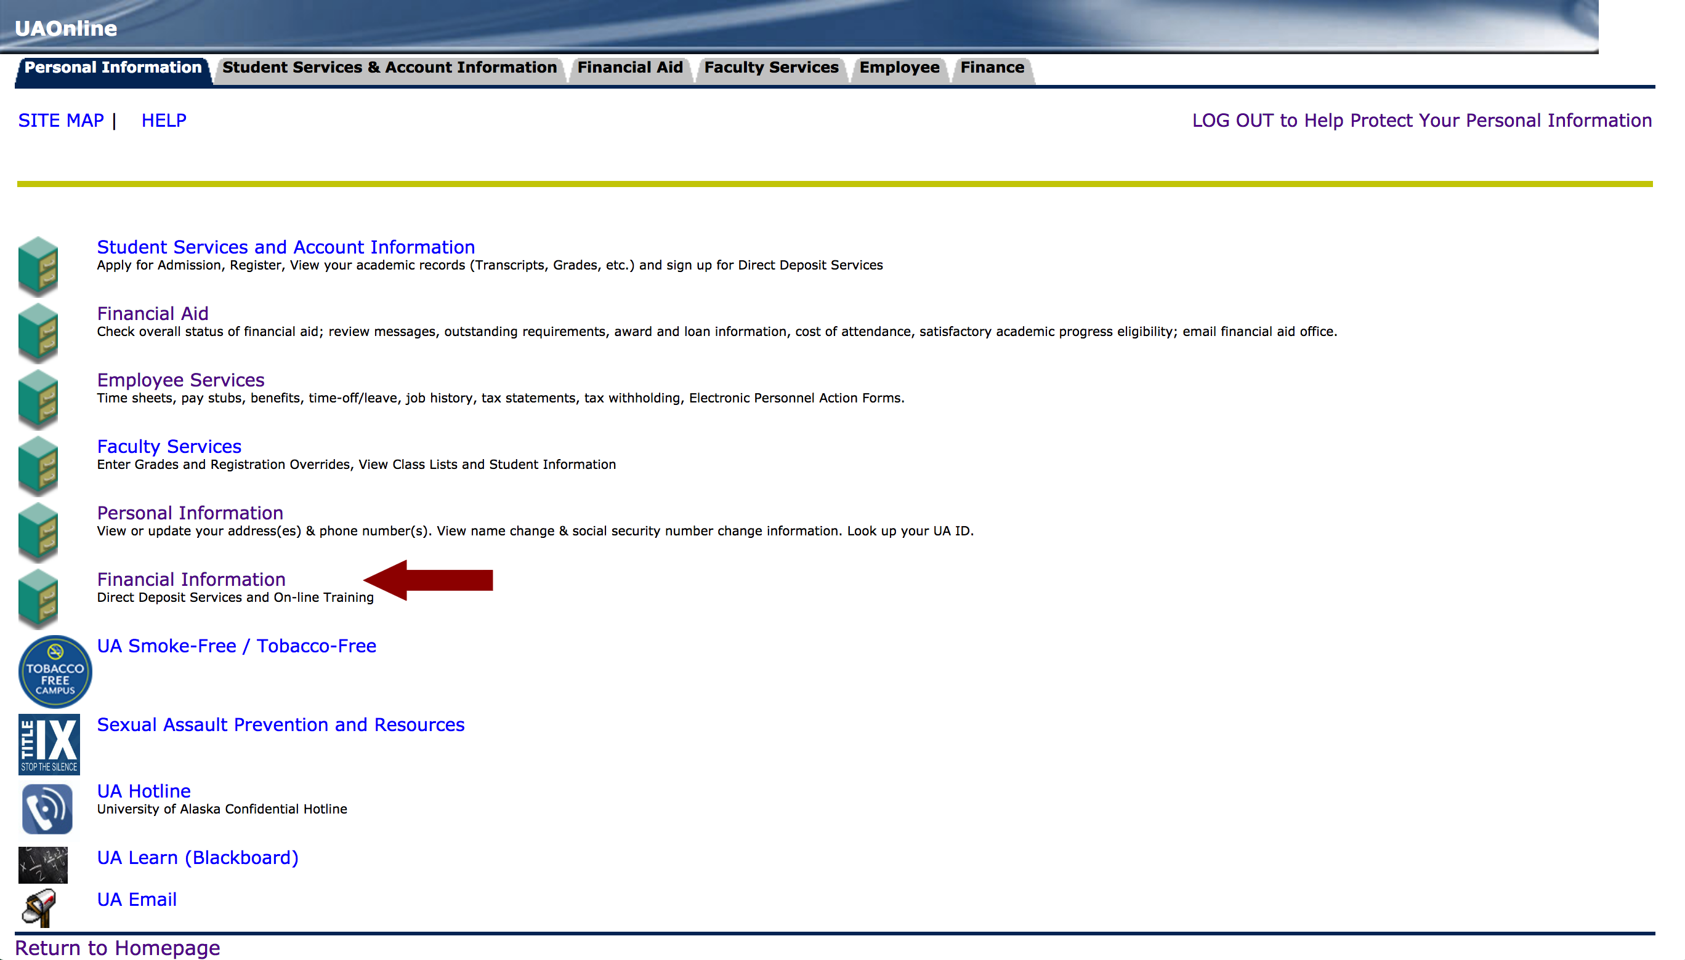This screenshot has height=960, width=1685.
Task: Select the Employee tab
Action: 899,68
